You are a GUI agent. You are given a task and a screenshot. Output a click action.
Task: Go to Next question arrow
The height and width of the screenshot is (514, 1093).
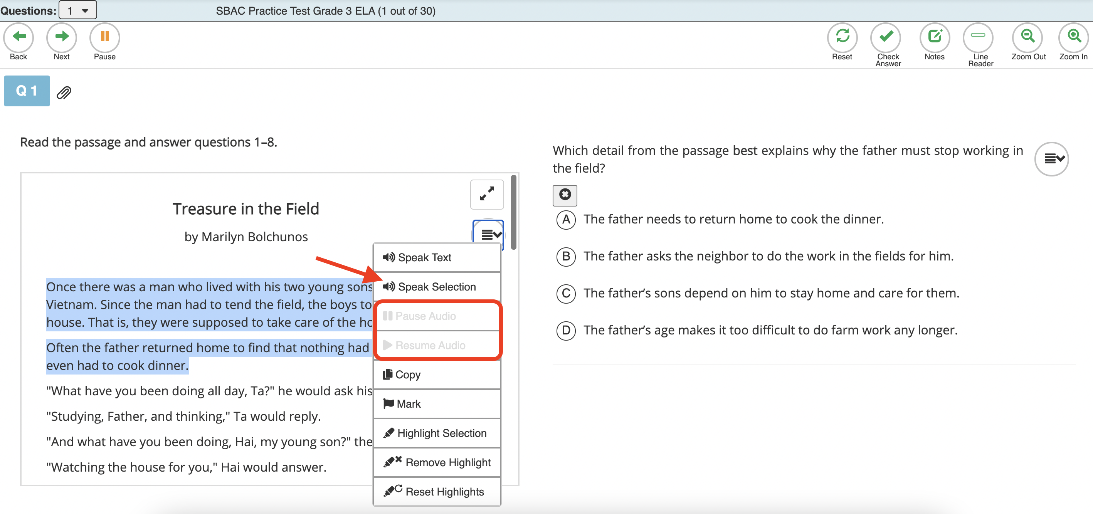click(x=62, y=37)
